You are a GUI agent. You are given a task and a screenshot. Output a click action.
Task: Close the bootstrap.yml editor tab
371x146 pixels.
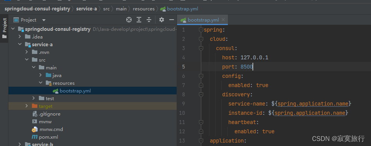click(x=223, y=20)
